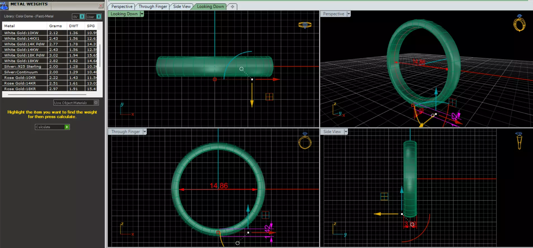Click the ring view icon in Perspective viewport
This screenshot has height=248, width=533.
click(519, 23)
